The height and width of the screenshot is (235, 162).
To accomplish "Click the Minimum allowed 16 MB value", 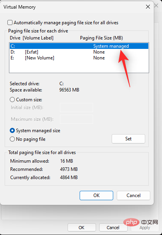I will coord(67,161).
